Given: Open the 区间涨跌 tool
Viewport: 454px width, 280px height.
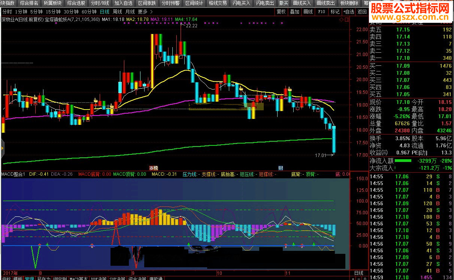Looking at the screenshot, I should pos(147,3).
